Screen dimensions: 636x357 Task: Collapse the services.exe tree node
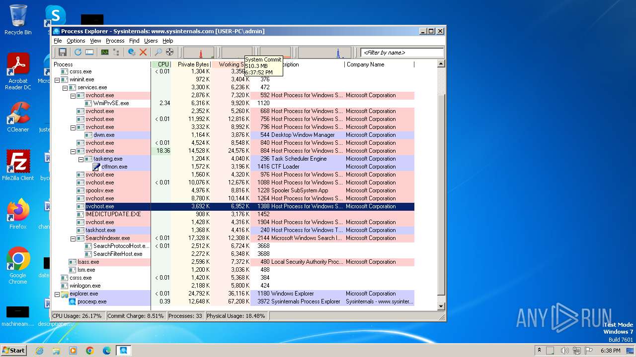tap(65, 87)
